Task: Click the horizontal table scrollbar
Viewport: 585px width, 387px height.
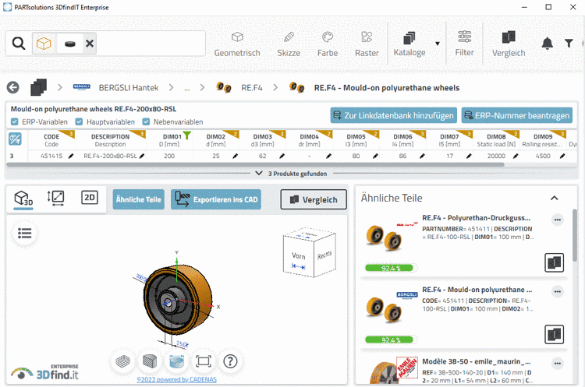Action: 255,164
